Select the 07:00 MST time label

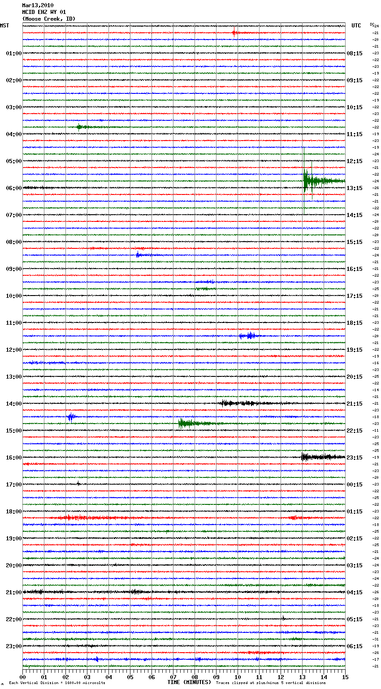point(14,215)
